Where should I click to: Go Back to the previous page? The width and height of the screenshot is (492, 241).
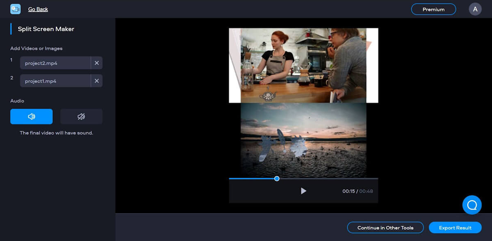point(38,9)
